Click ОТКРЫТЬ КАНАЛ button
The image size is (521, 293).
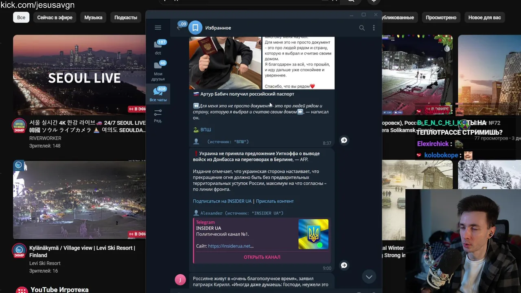point(262,257)
